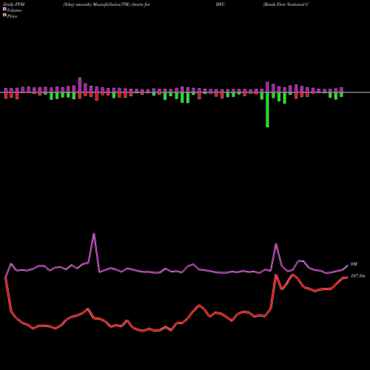Click the Price legend color swatch
The width and height of the screenshot is (370, 370).
pos(4,16)
